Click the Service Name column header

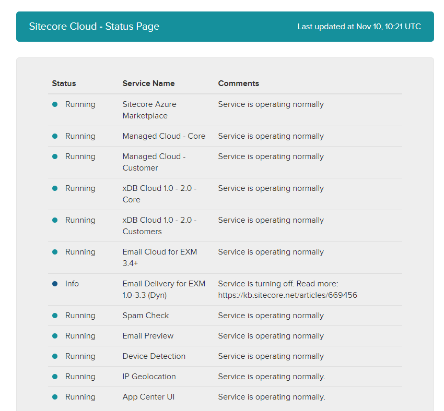[148, 83]
